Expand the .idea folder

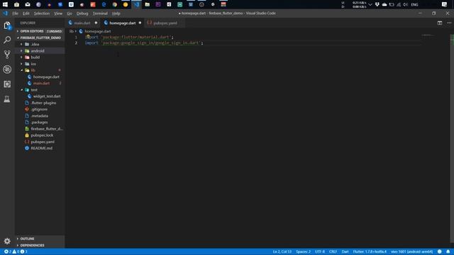point(21,44)
